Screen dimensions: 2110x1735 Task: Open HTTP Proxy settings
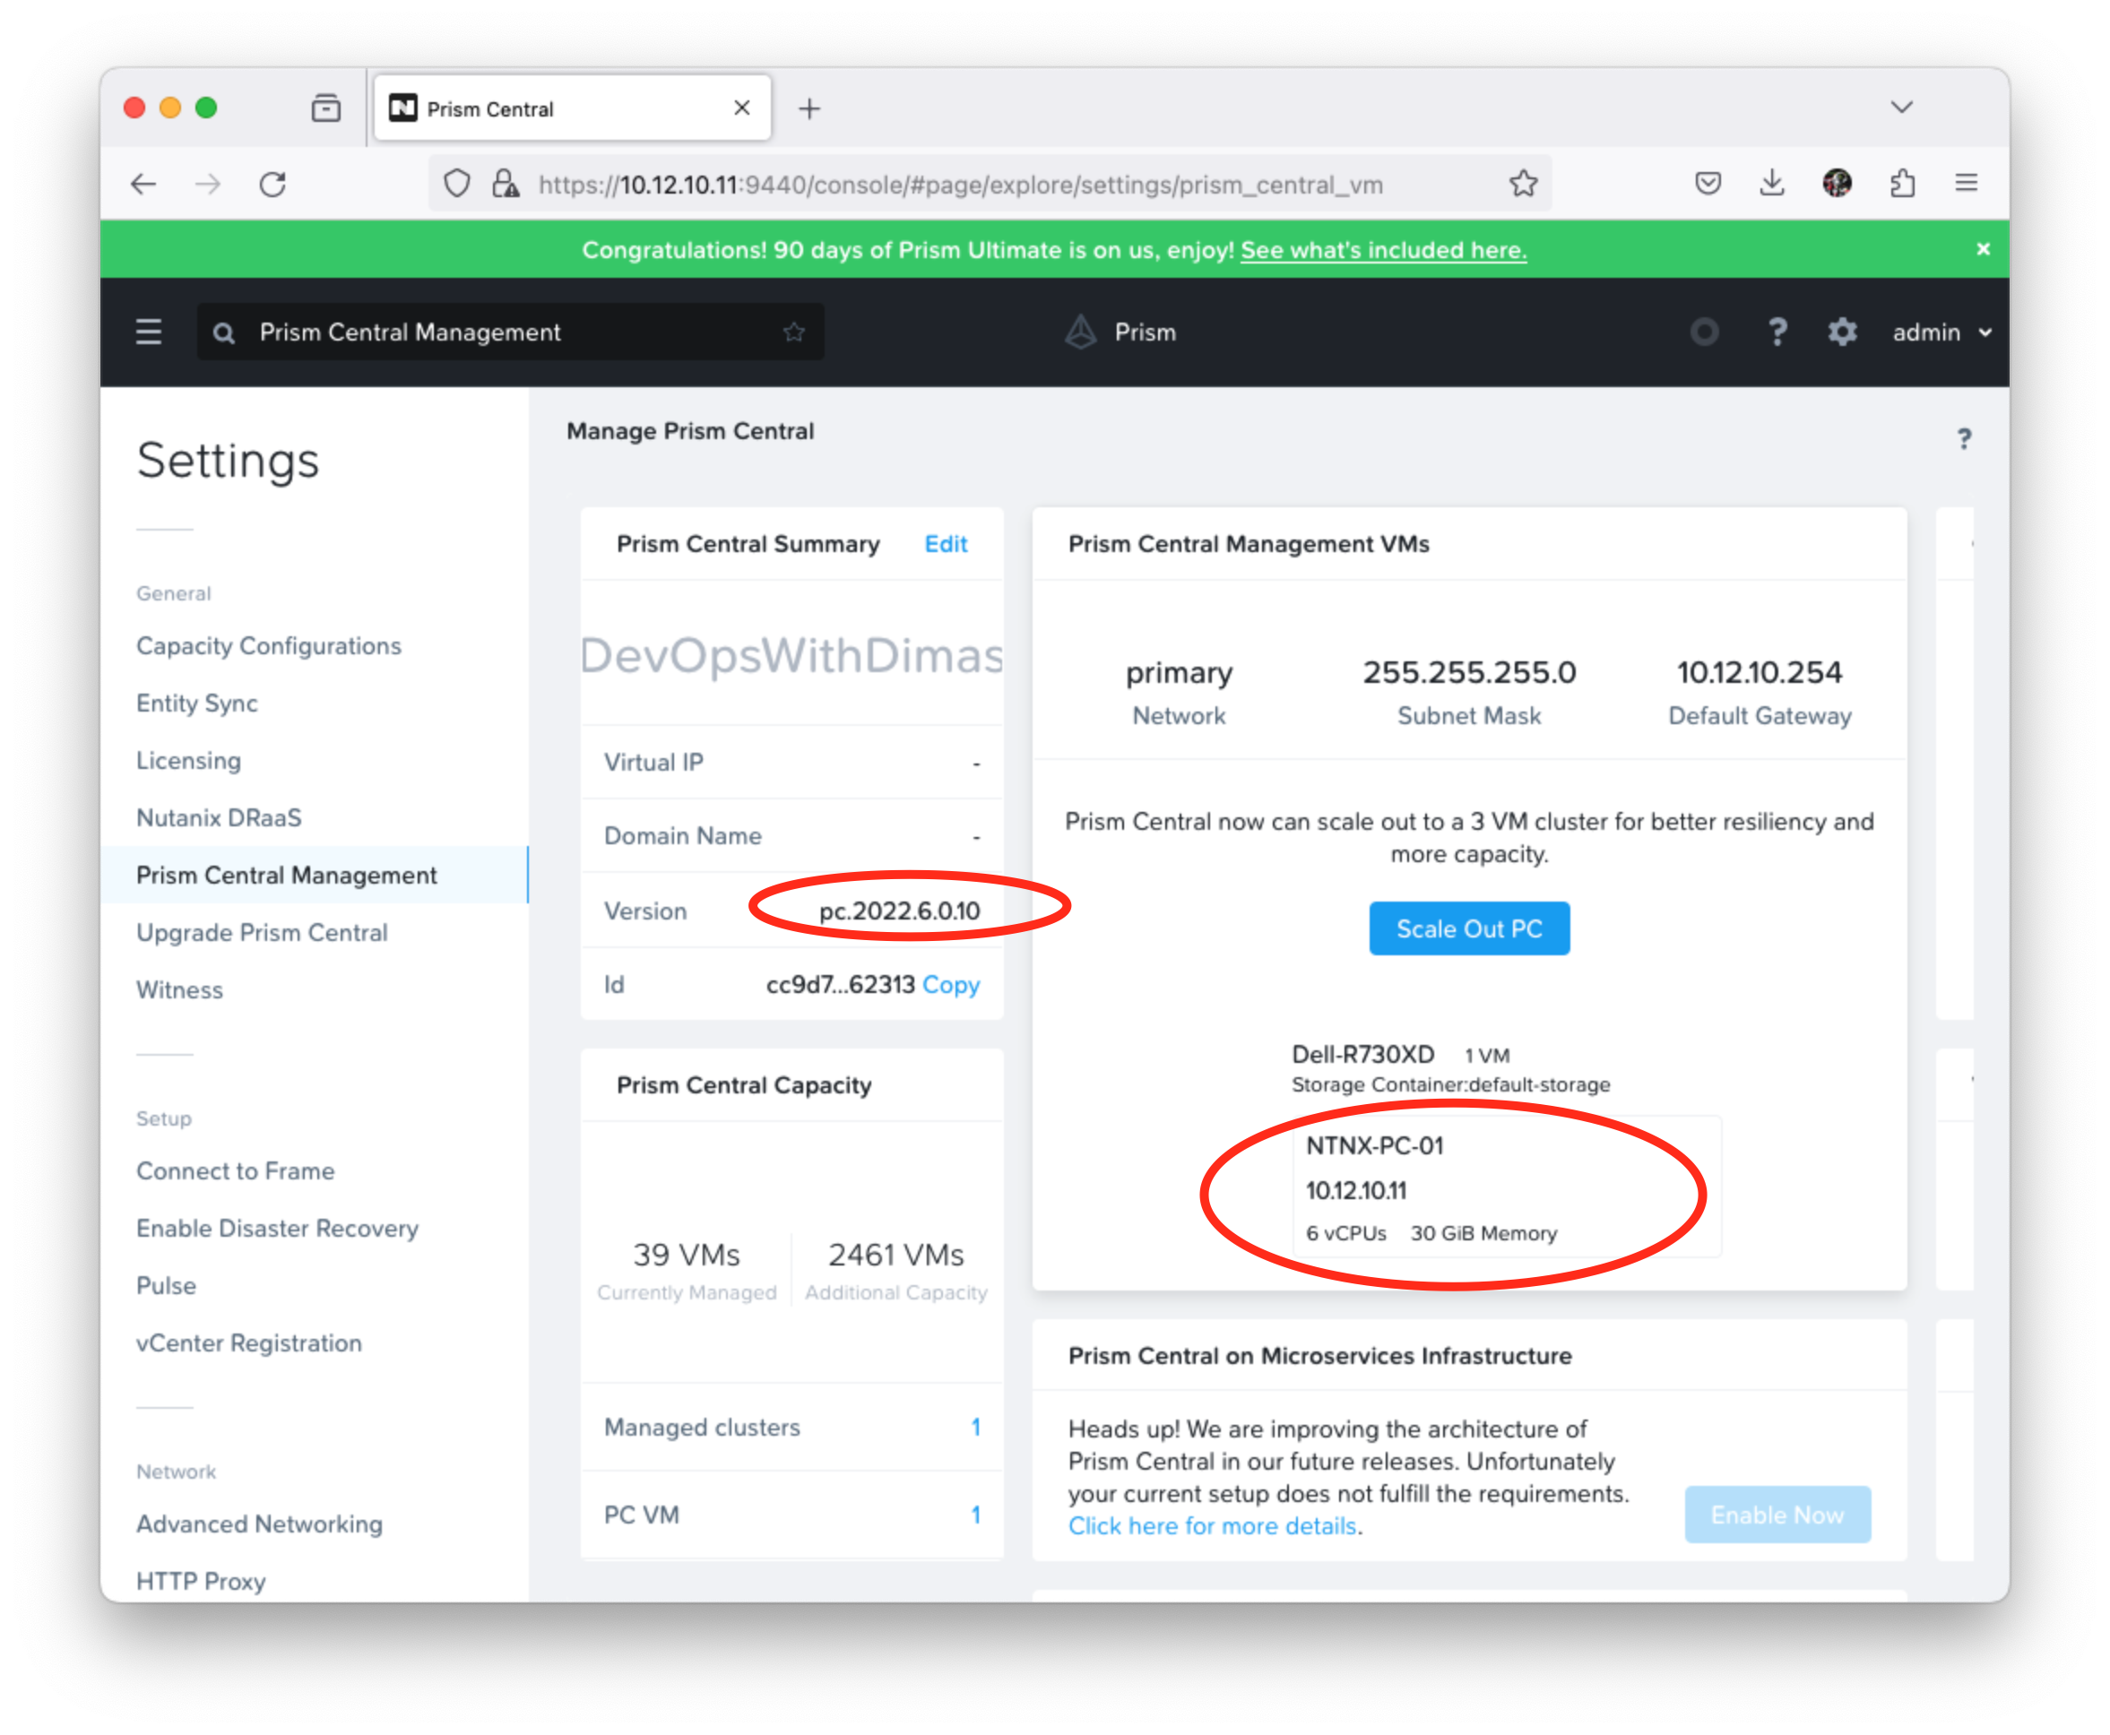point(201,1581)
